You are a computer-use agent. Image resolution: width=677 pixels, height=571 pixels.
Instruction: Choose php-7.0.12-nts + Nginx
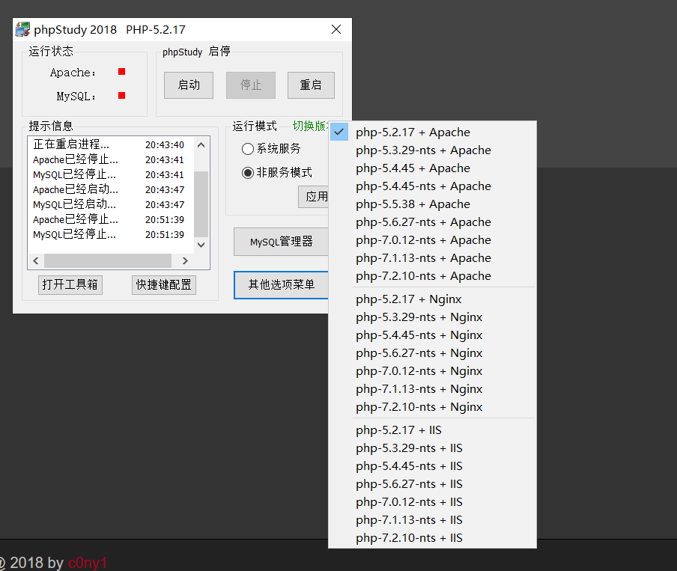[432, 371]
